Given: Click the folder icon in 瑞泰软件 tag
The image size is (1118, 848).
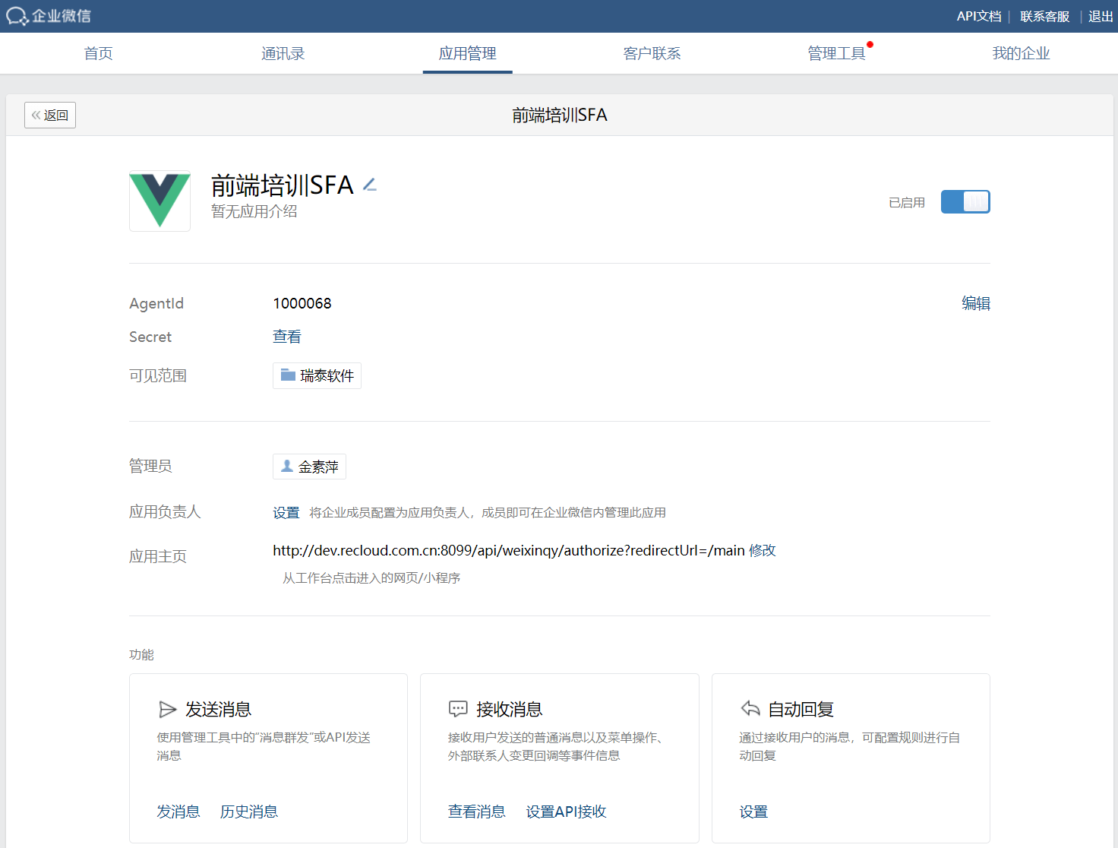Looking at the screenshot, I should pos(288,375).
